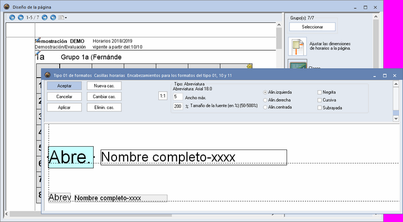Screen dimensions: 403x222
Task: Click the 1:1 scale button
Action: click(163, 96)
